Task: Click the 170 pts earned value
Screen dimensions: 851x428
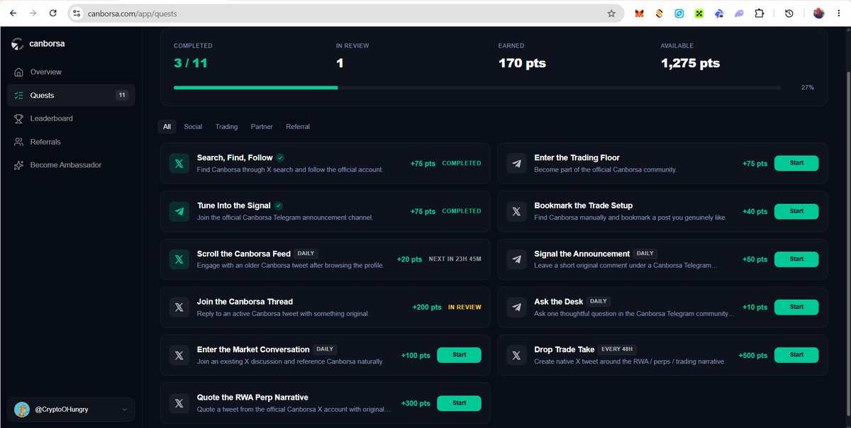Action: coord(522,63)
